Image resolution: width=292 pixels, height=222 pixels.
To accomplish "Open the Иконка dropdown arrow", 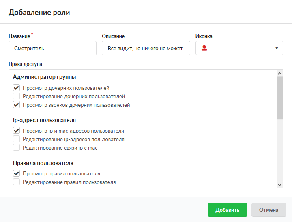I will (x=277, y=48).
